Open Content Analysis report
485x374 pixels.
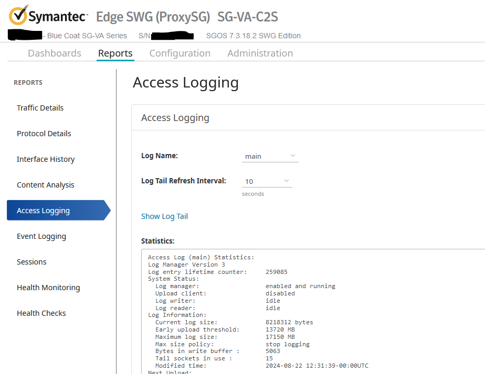(46, 185)
